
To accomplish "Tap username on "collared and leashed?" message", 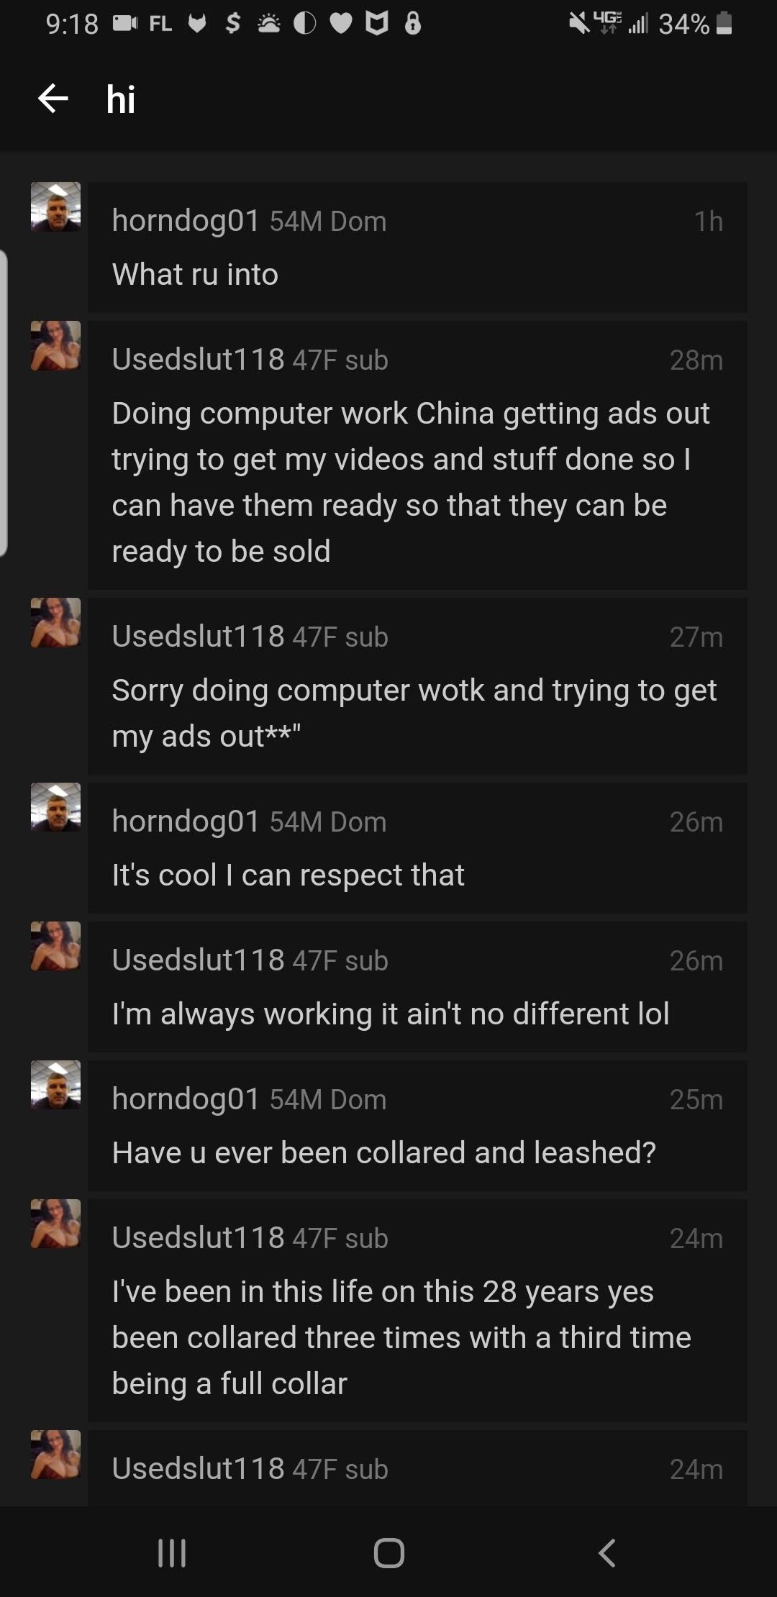I will [x=186, y=1099].
